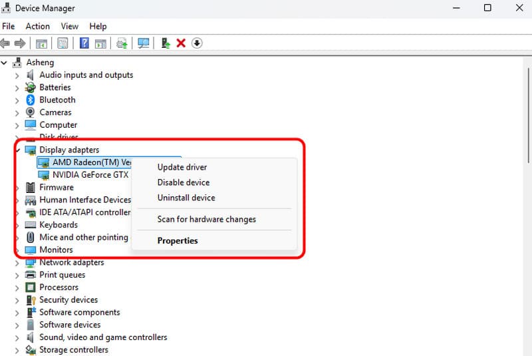Click Properties in the context menu
The image size is (532, 356).
pos(178,241)
